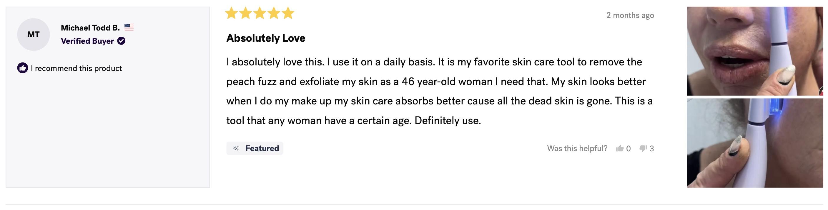This screenshot has width=828, height=210.
Task: Click the 'I recommend this product' text
Action: click(x=76, y=68)
